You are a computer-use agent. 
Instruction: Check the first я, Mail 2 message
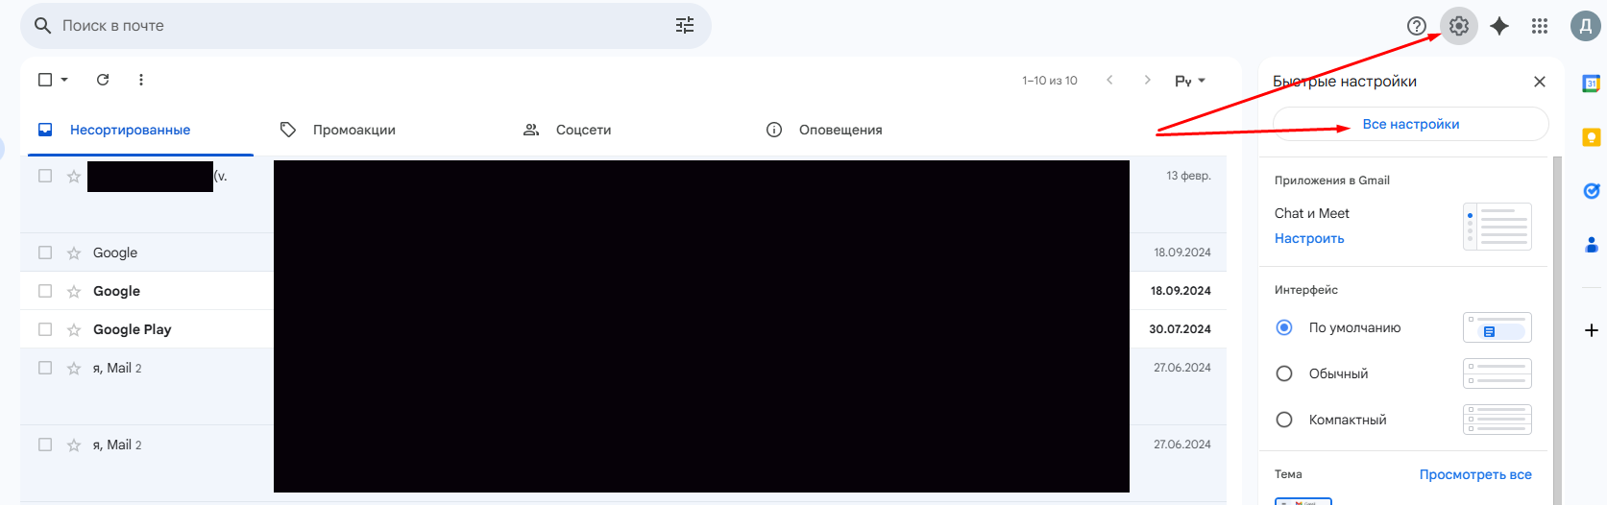(45, 368)
